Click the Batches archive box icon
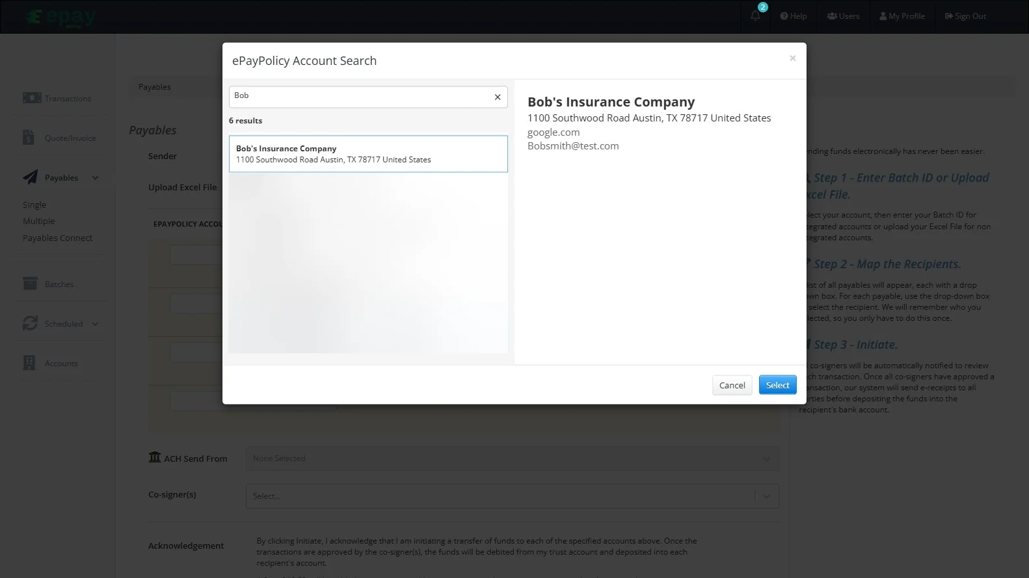Viewport: 1029px width, 578px height. click(x=30, y=284)
